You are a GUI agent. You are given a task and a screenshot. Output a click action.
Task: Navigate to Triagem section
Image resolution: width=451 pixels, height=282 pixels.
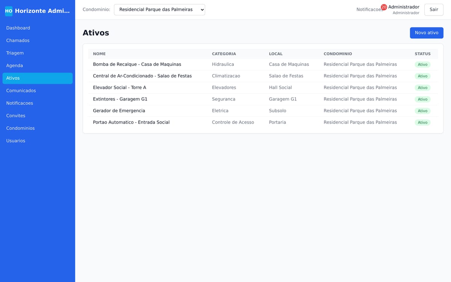point(38,53)
